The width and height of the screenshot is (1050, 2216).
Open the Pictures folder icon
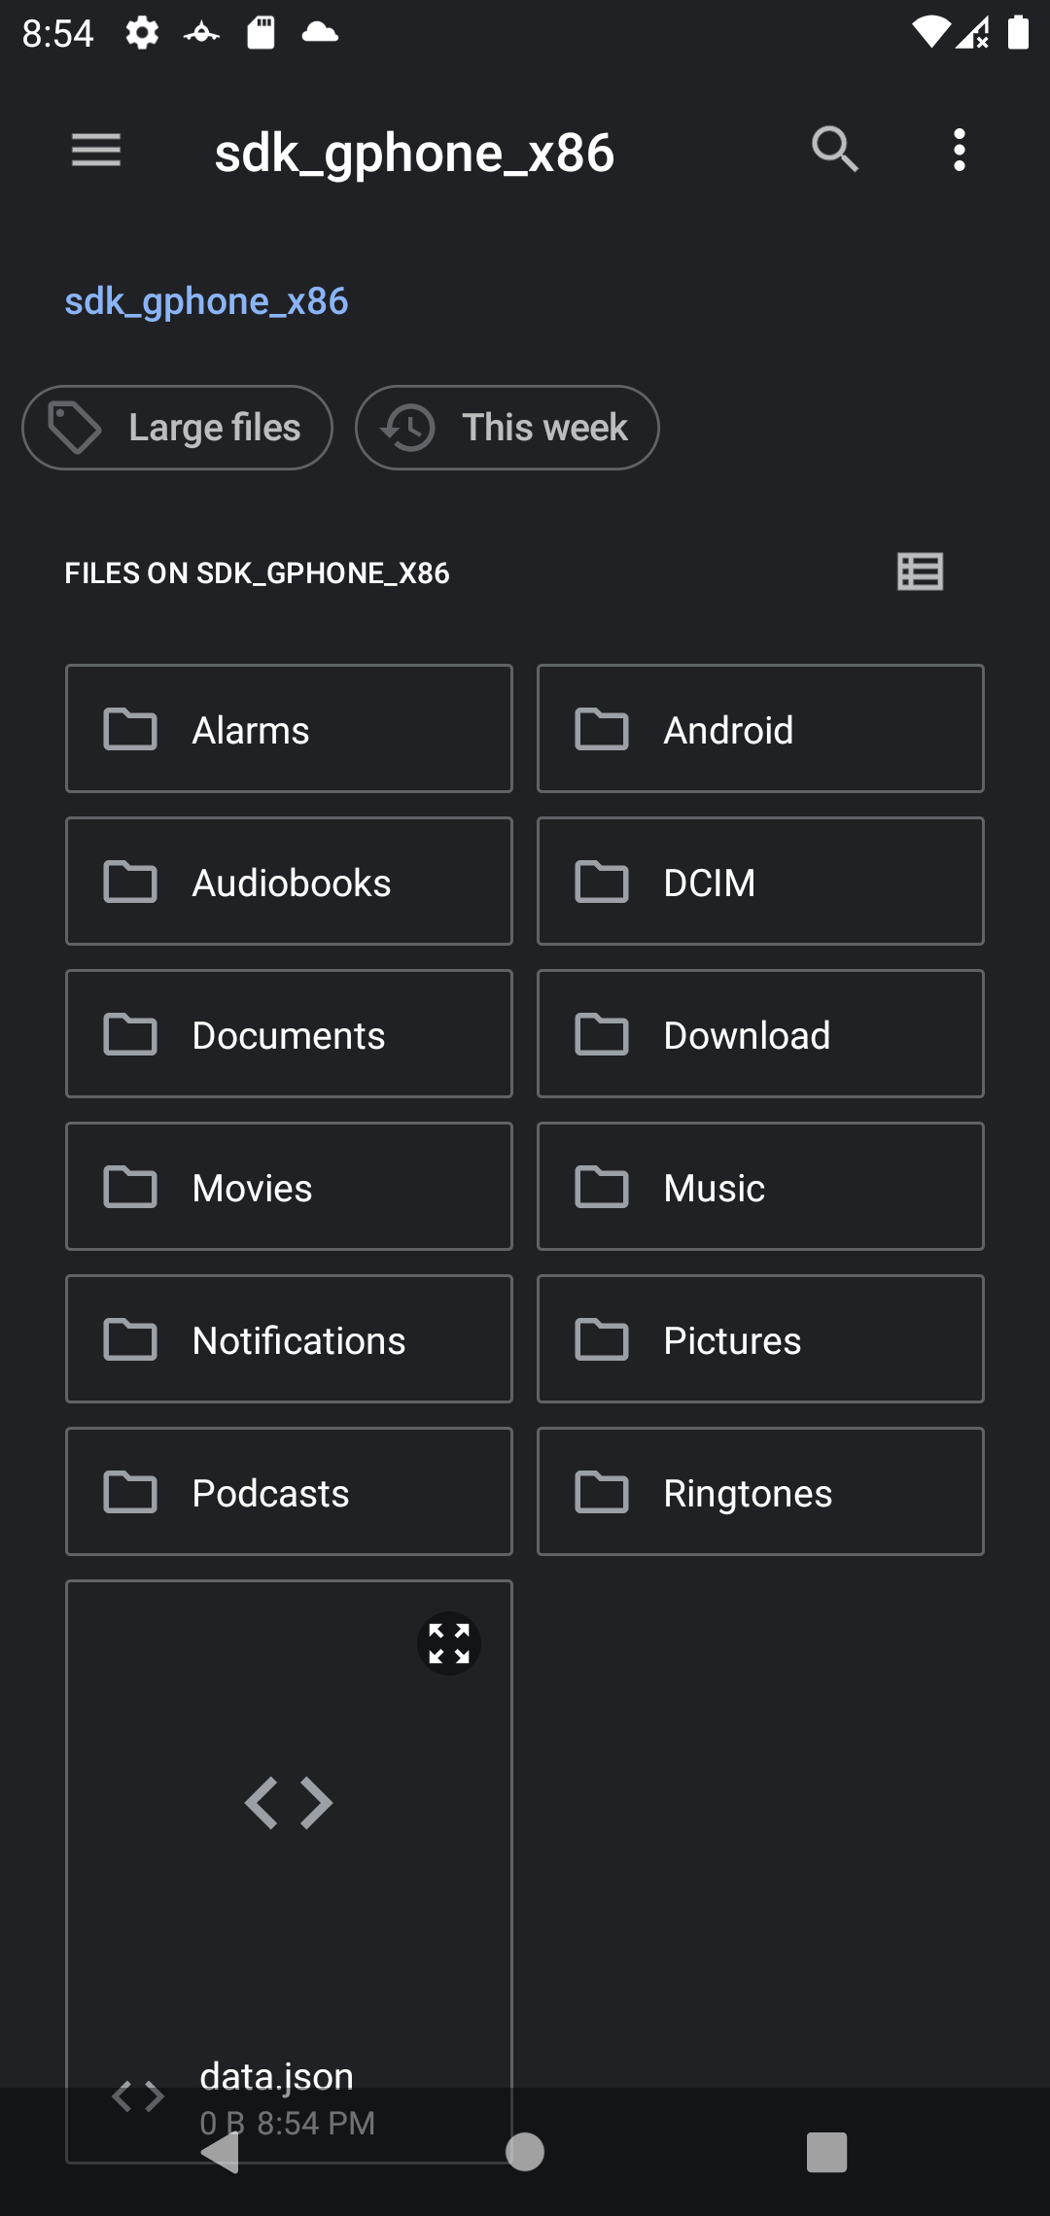coord(602,1339)
